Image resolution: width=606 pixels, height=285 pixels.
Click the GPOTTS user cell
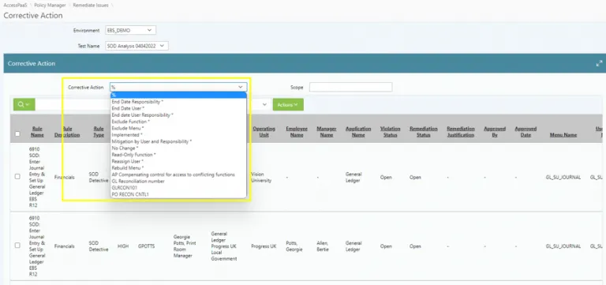147,246
